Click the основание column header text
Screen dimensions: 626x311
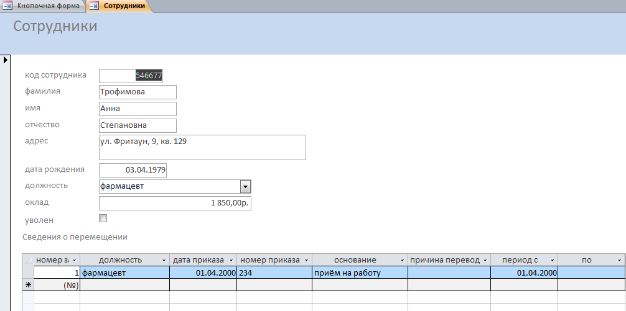(x=355, y=260)
